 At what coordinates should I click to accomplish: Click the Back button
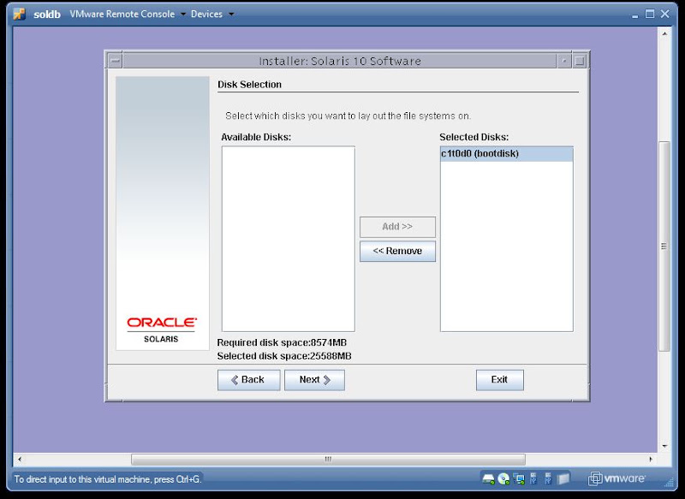point(248,380)
